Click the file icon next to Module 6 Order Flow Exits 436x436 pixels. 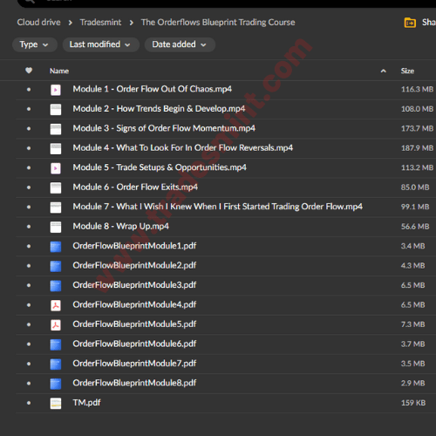coord(56,187)
